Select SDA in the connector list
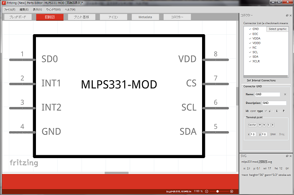This screenshot has width=294, height=195. pos(255,56)
